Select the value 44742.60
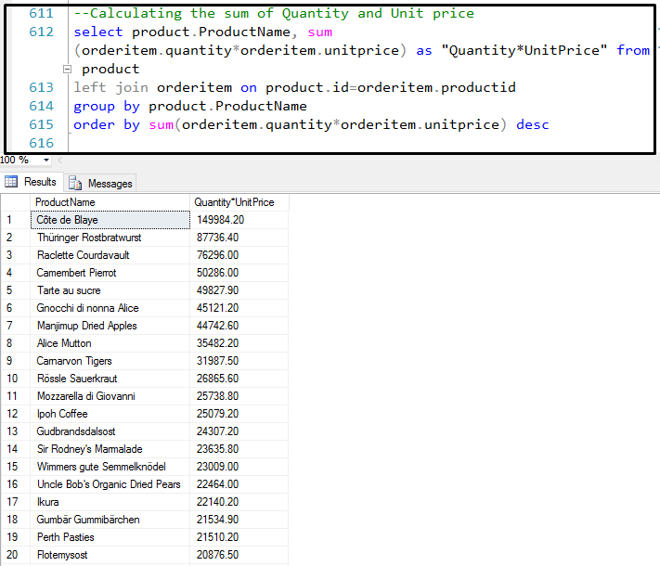 click(x=239, y=326)
